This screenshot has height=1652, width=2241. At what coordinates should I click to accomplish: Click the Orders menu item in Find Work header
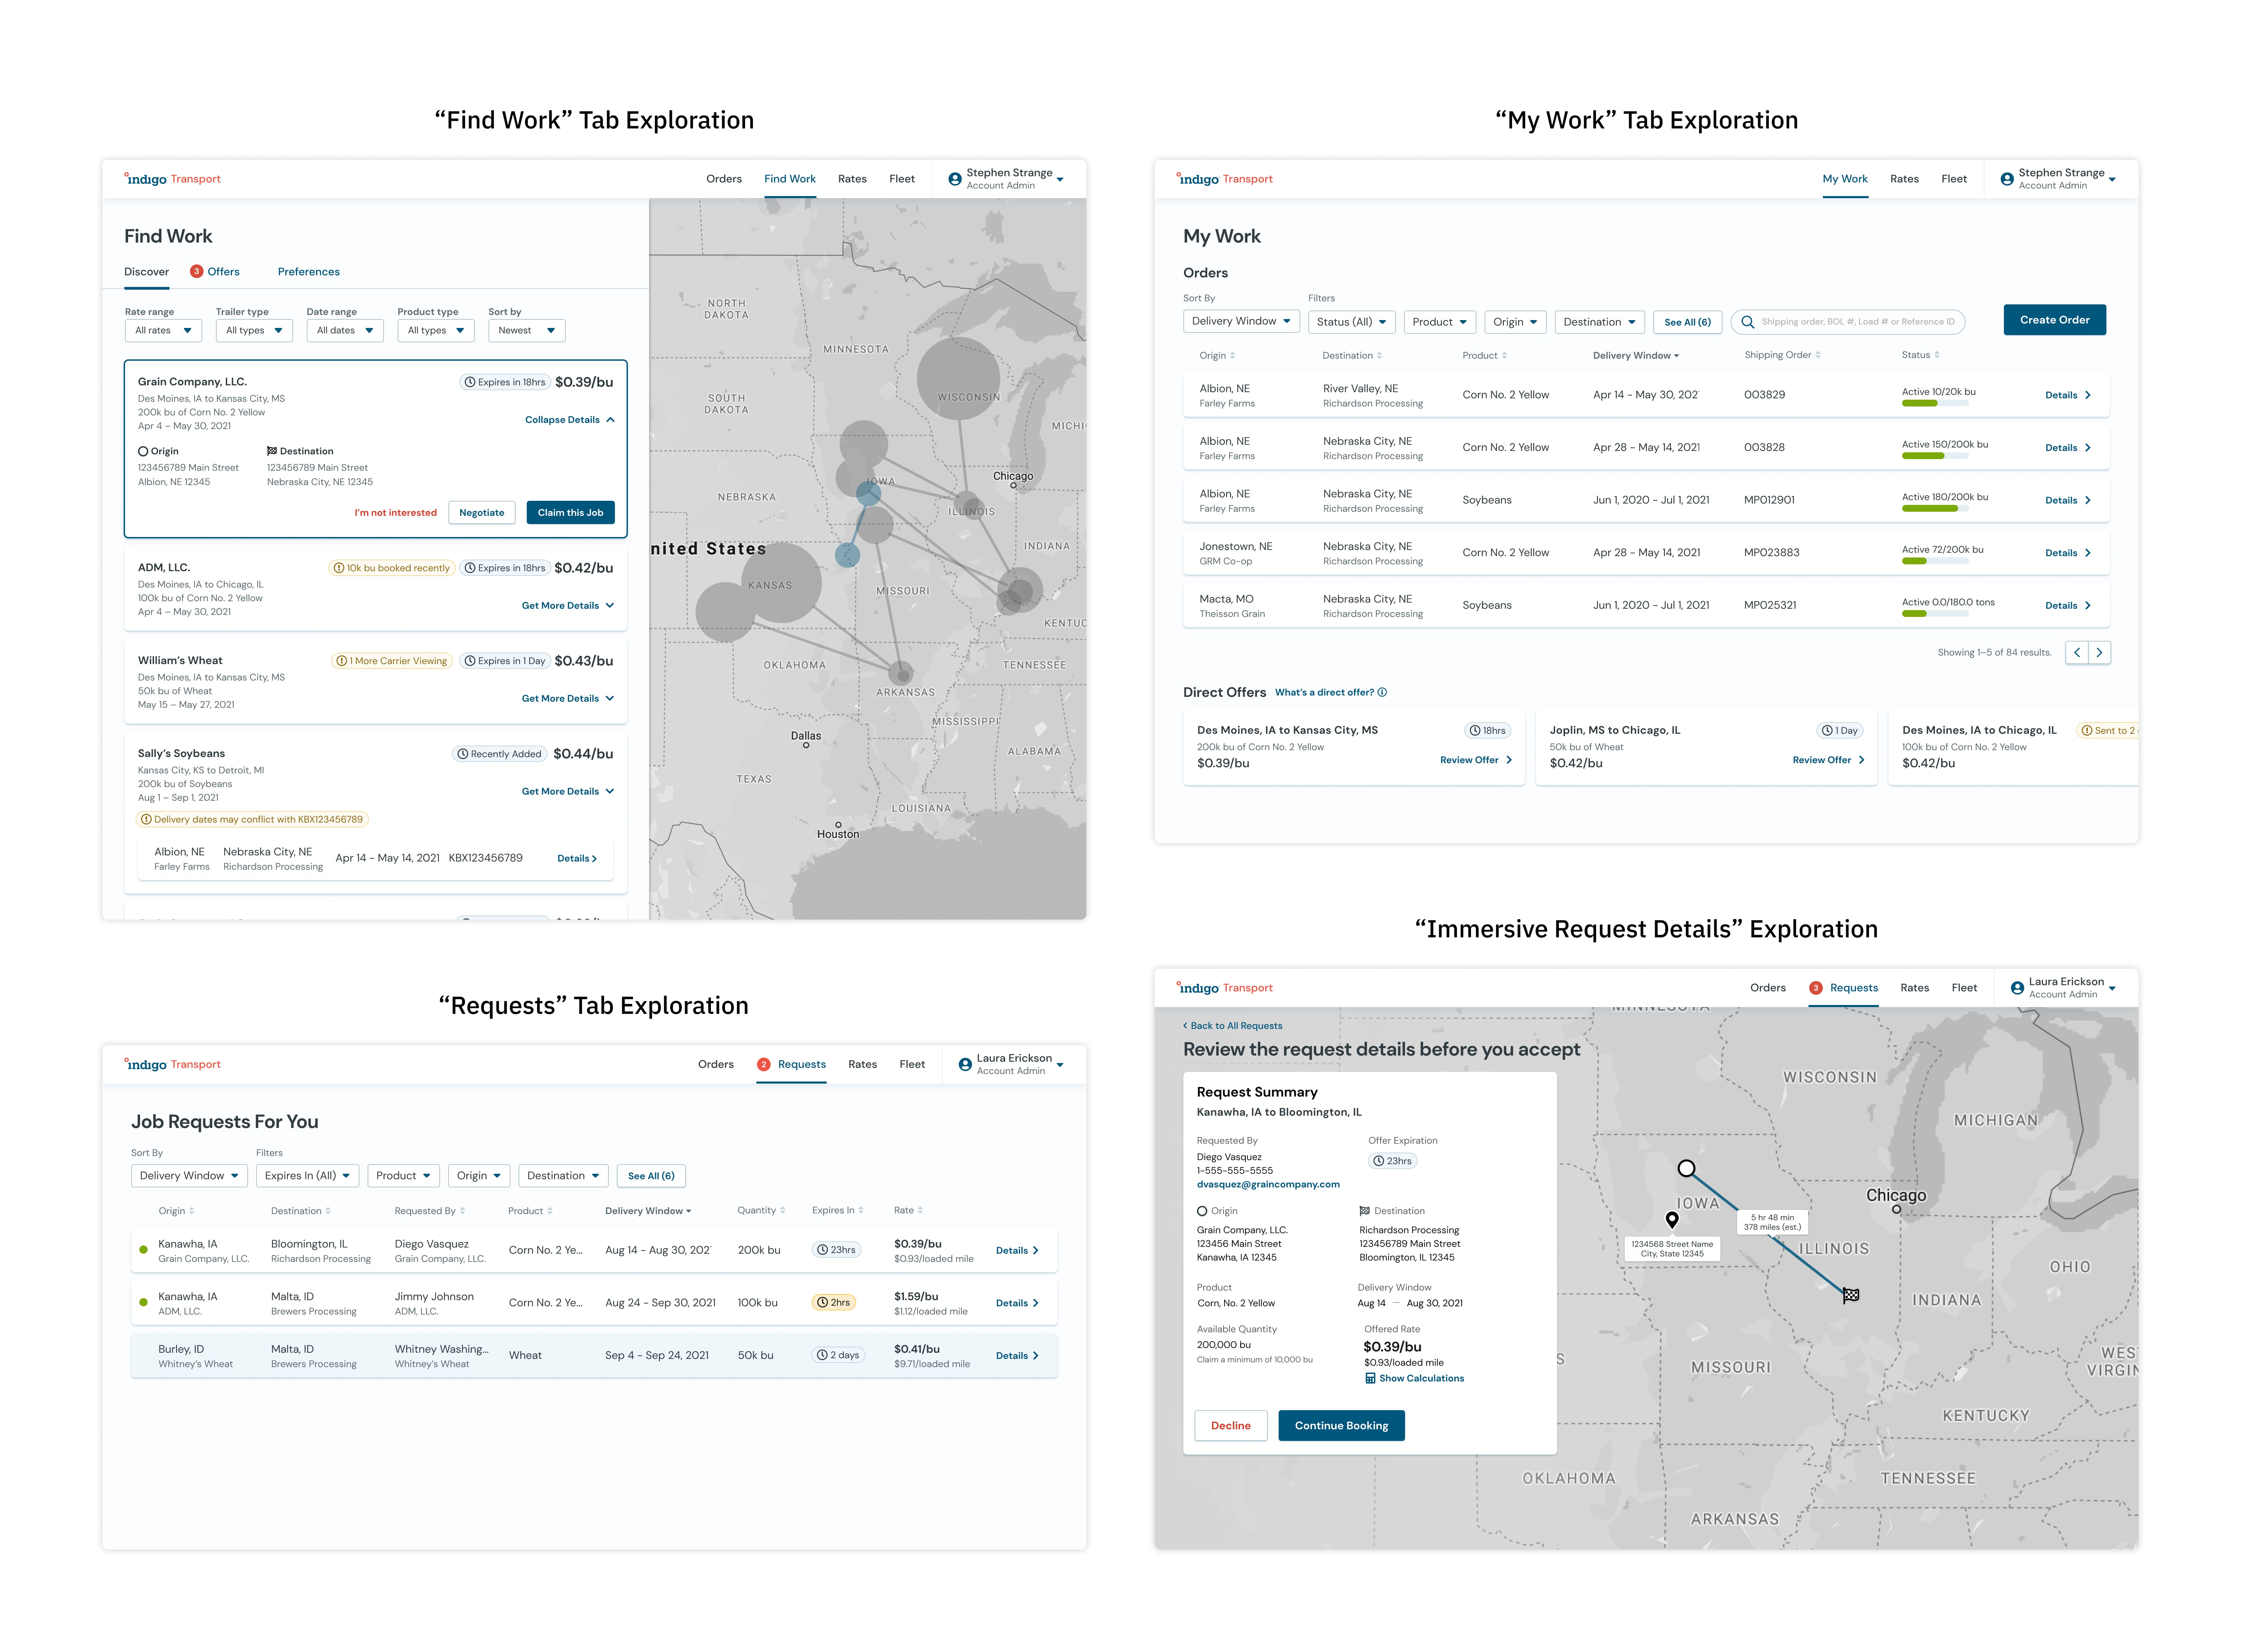tap(724, 179)
